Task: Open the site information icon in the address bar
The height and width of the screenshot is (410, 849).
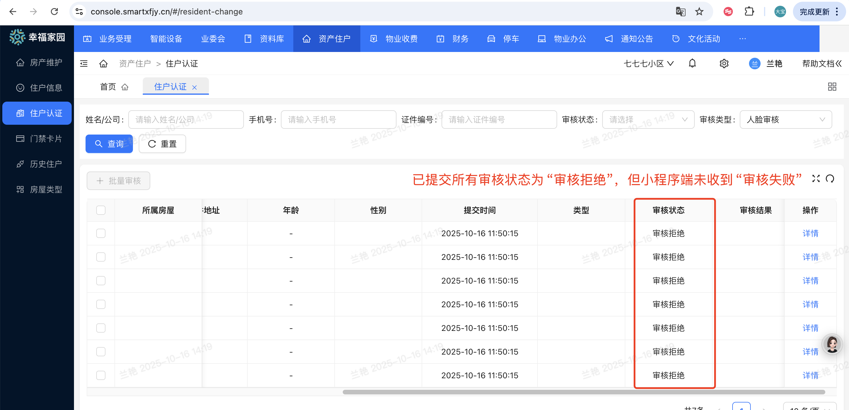Action: pyautogui.click(x=79, y=12)
